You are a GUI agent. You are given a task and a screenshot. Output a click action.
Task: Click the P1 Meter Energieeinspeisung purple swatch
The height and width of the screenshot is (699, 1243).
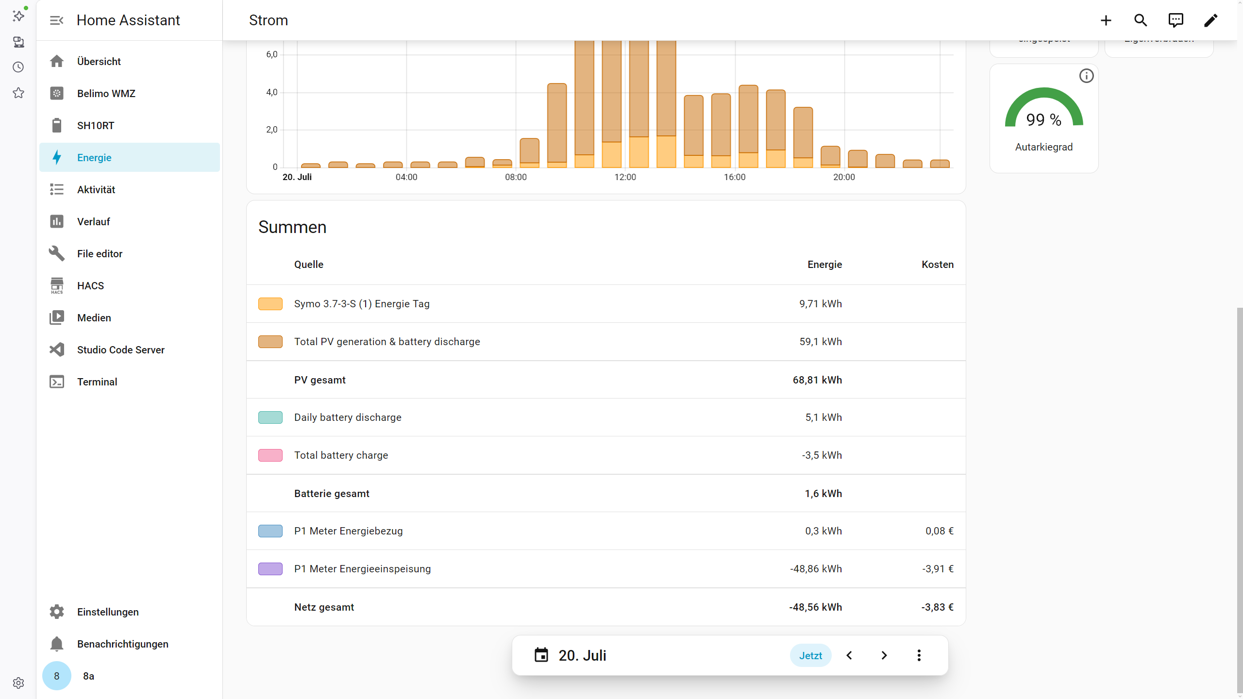point(270,569)
